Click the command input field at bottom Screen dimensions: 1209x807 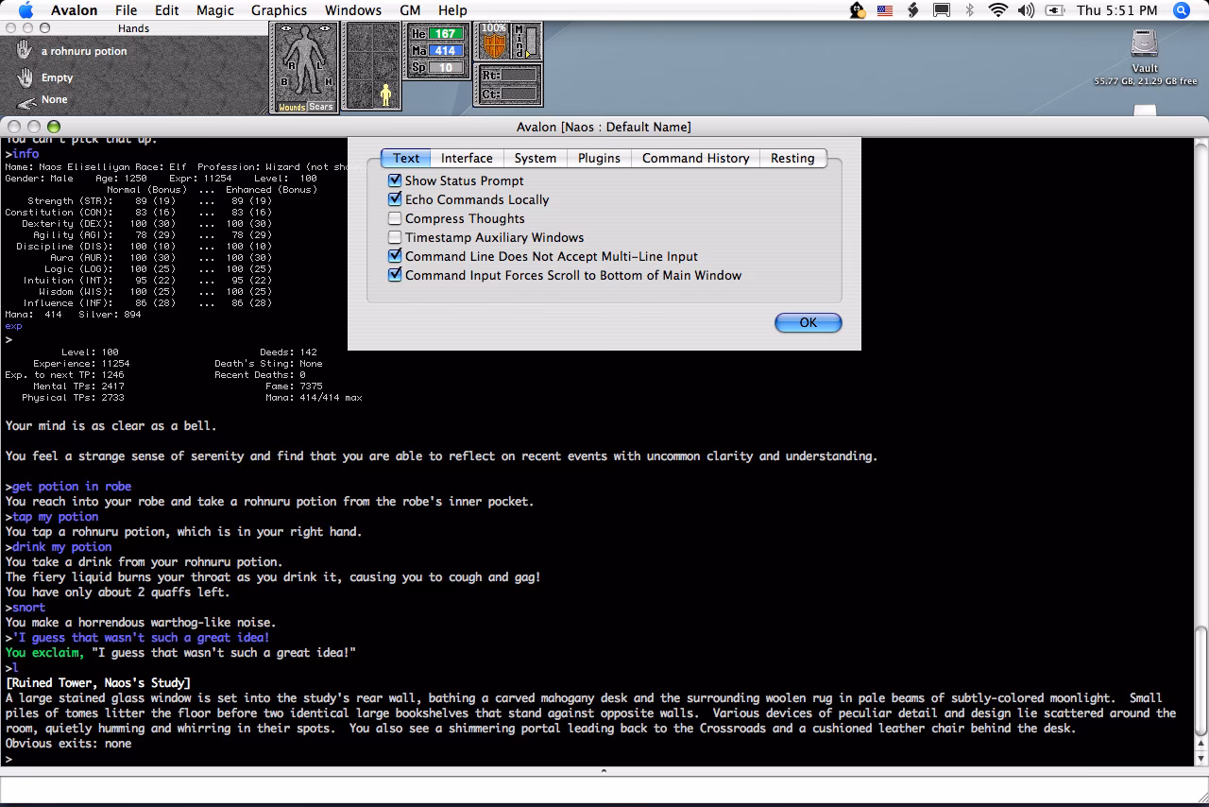[604, 790]
